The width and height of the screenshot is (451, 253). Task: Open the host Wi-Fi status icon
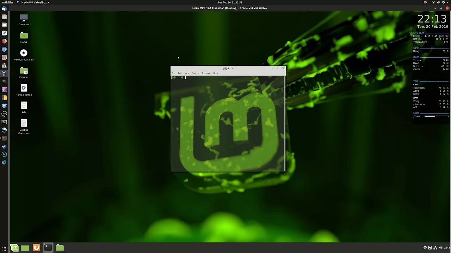433,2
